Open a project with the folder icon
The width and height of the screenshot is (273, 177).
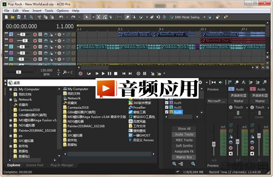[x=12, y=17]
